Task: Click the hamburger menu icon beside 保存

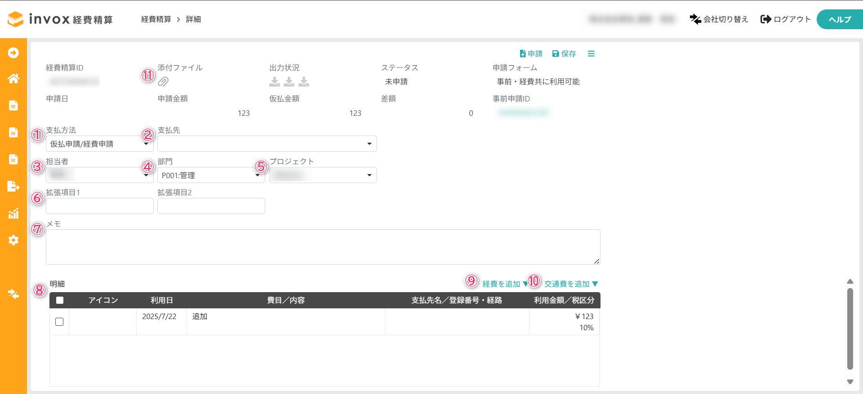Action: 591,54
